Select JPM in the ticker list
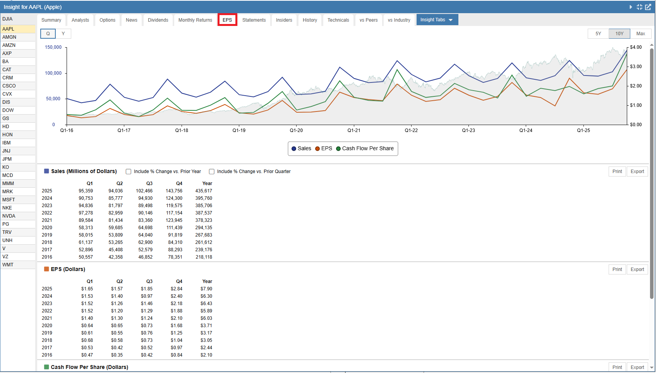This screenshot has height=374, width=657. (x=18, y=159)
